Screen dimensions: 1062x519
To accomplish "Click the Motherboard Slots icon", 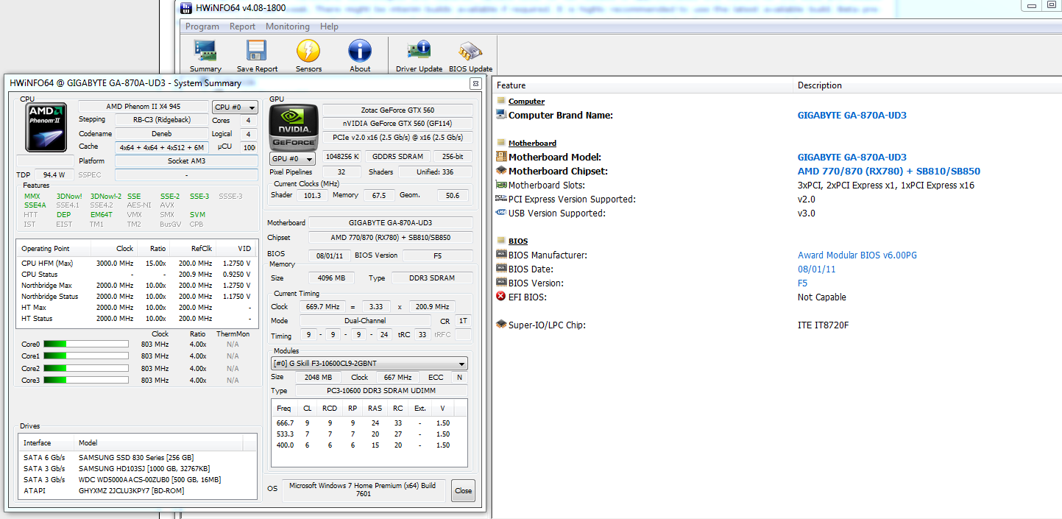I will pos(501,185).
